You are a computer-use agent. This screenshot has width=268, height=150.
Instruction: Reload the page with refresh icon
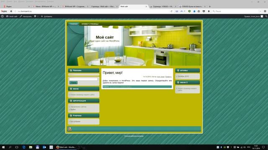coord(171,11)
